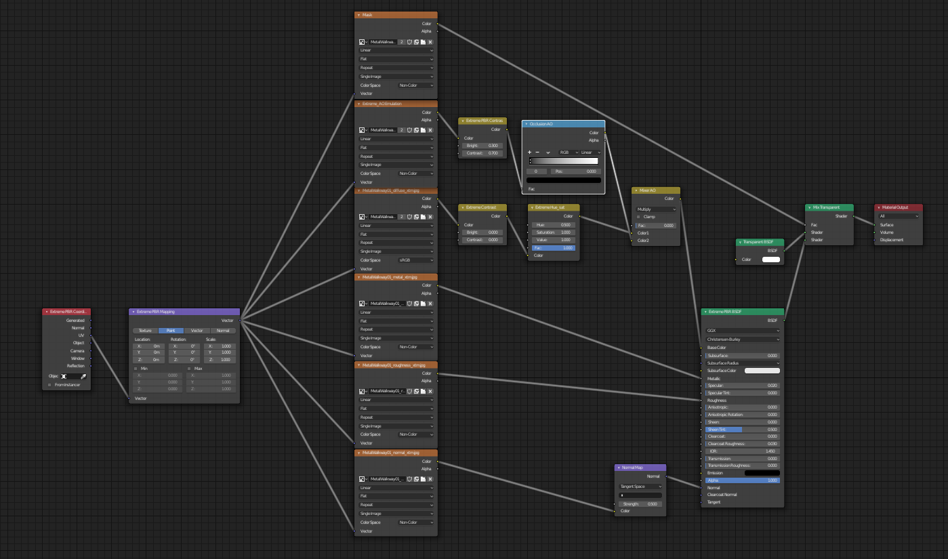Viewport: 948px width, 559px height.
Task: Remove a color stop with the - icon in OcclusionAO ramp
Action: click(537, 152)
